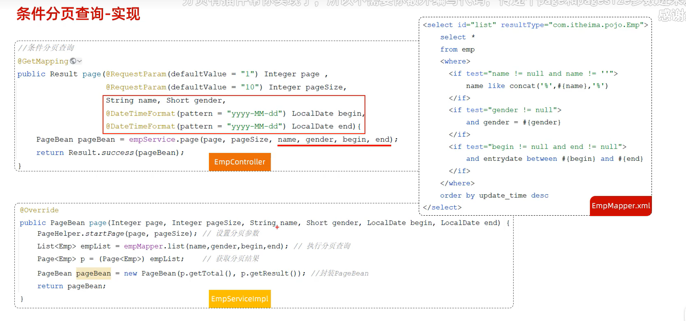Click the opening <select id="list"> tag
Viewport: 686px width, 321px height.
[x=535, y=25]
